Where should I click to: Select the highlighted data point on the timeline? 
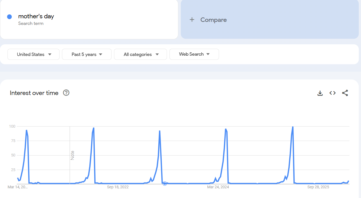tap(165, 183)
